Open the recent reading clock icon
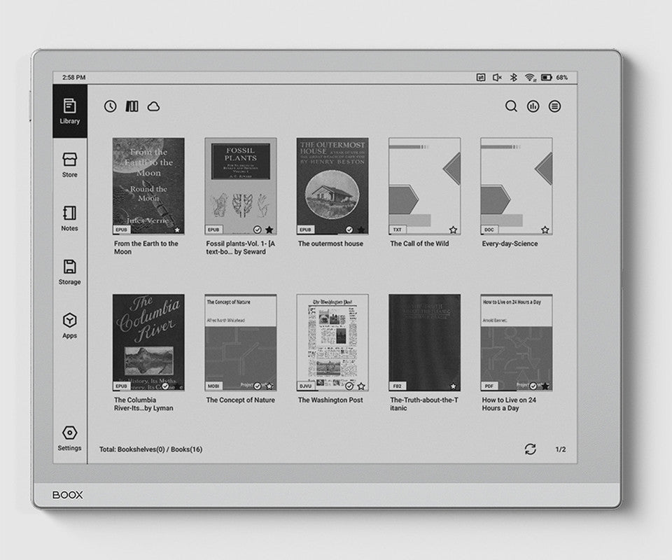The height and width of the screenshot is (560, 672). (111, 106)
